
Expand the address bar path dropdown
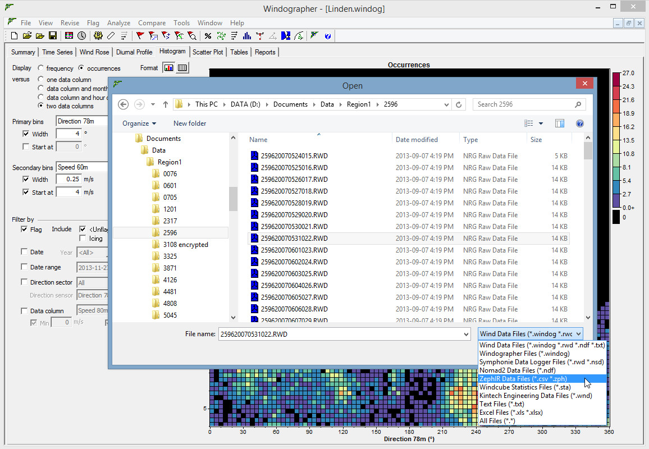point(446,105)
